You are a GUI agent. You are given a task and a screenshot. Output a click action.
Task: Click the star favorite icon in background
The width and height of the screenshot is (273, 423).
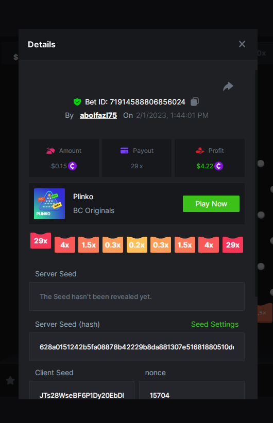point(10,380)
